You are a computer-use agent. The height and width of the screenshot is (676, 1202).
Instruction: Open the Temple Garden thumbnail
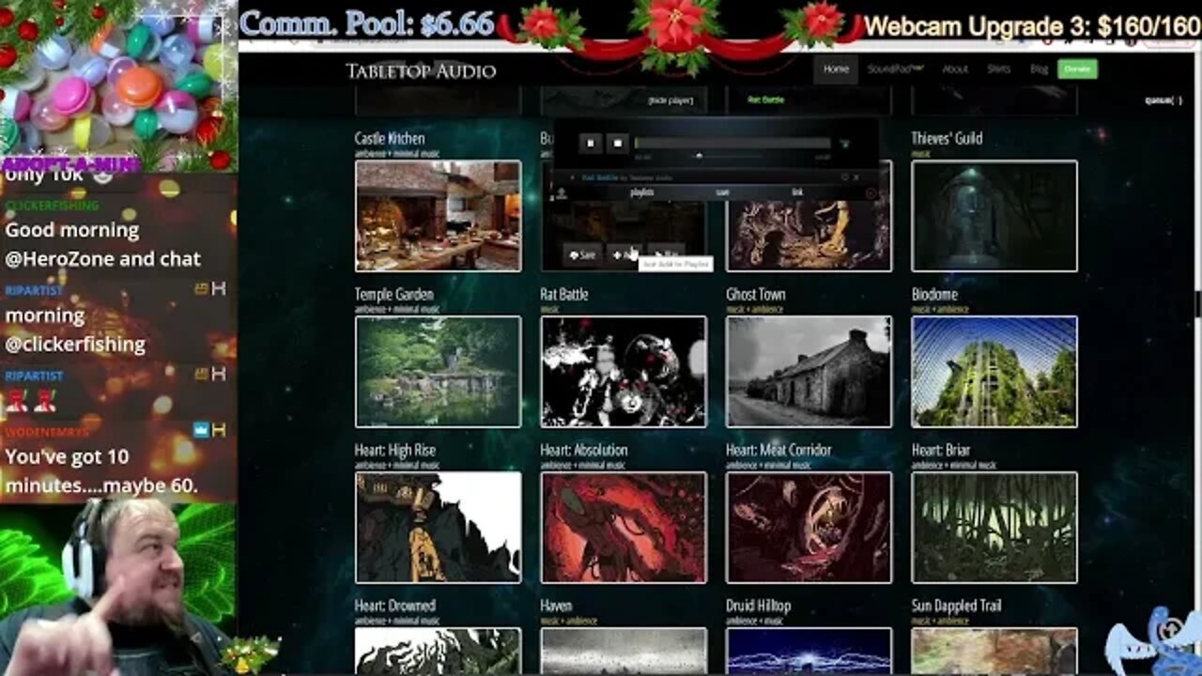[438, 372]
